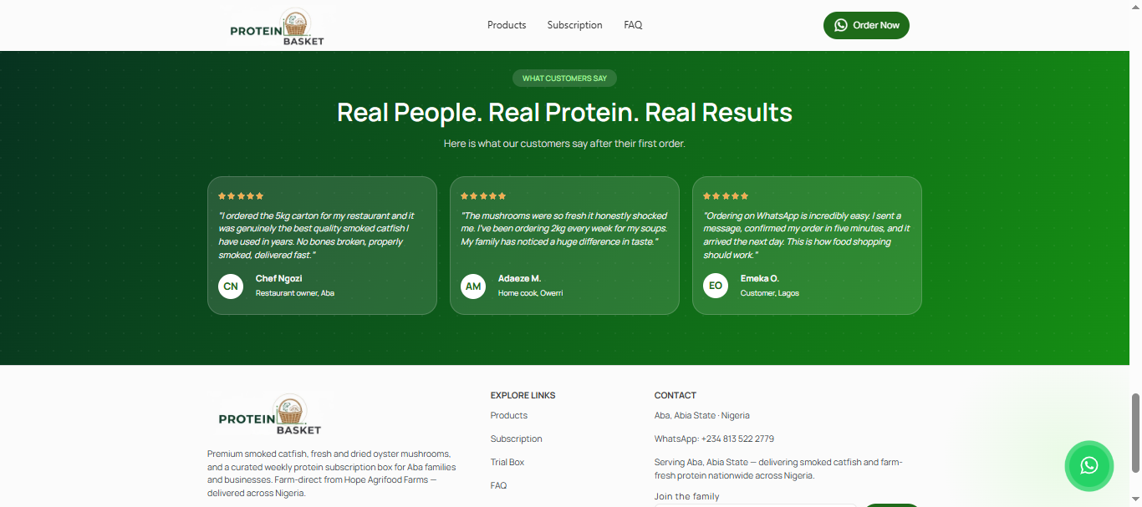This screenshot has height=507, width=1142.
Task: Open Subscription in the top navigation
Action: (x=574, y=25)
